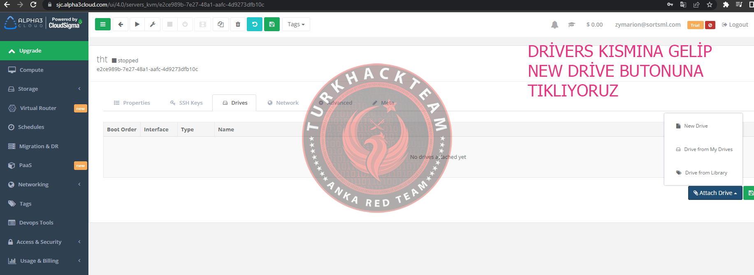The height and width of the screenshot is (275, 754).
Task: Click the browser back arrow
Action: click(x=7, y=5)
